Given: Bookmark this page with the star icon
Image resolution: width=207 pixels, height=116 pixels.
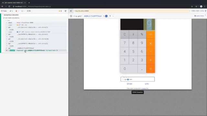Looking at the screenshot, I should tap(192, 6).
